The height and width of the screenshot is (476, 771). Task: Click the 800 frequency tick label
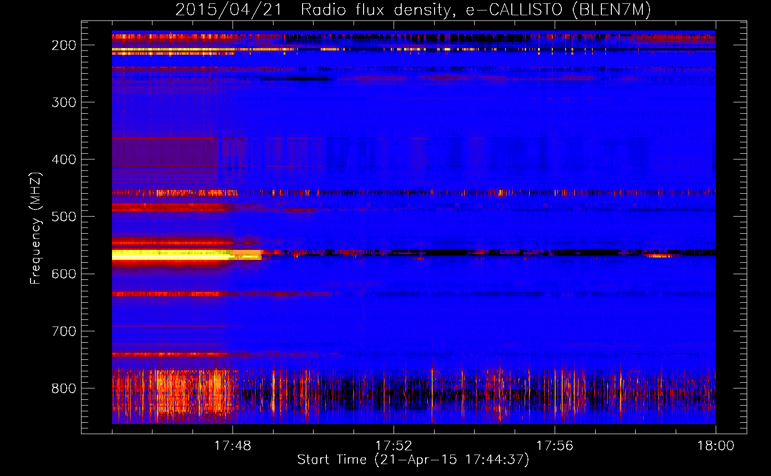[x=64, y=388]
